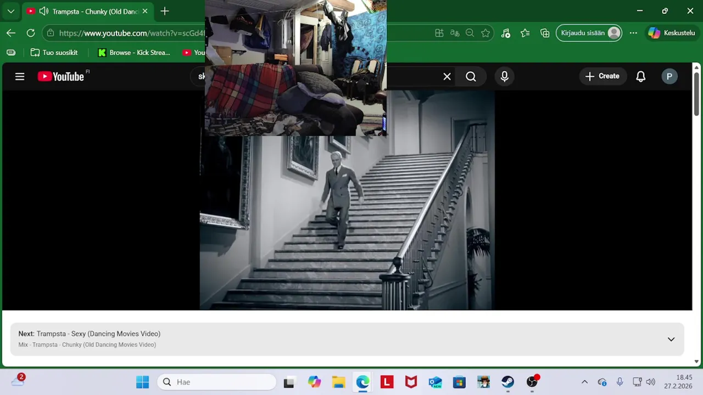Open File Explorer from taskbar
Viewport: 703px width, 395px height.
pos(338,382)
